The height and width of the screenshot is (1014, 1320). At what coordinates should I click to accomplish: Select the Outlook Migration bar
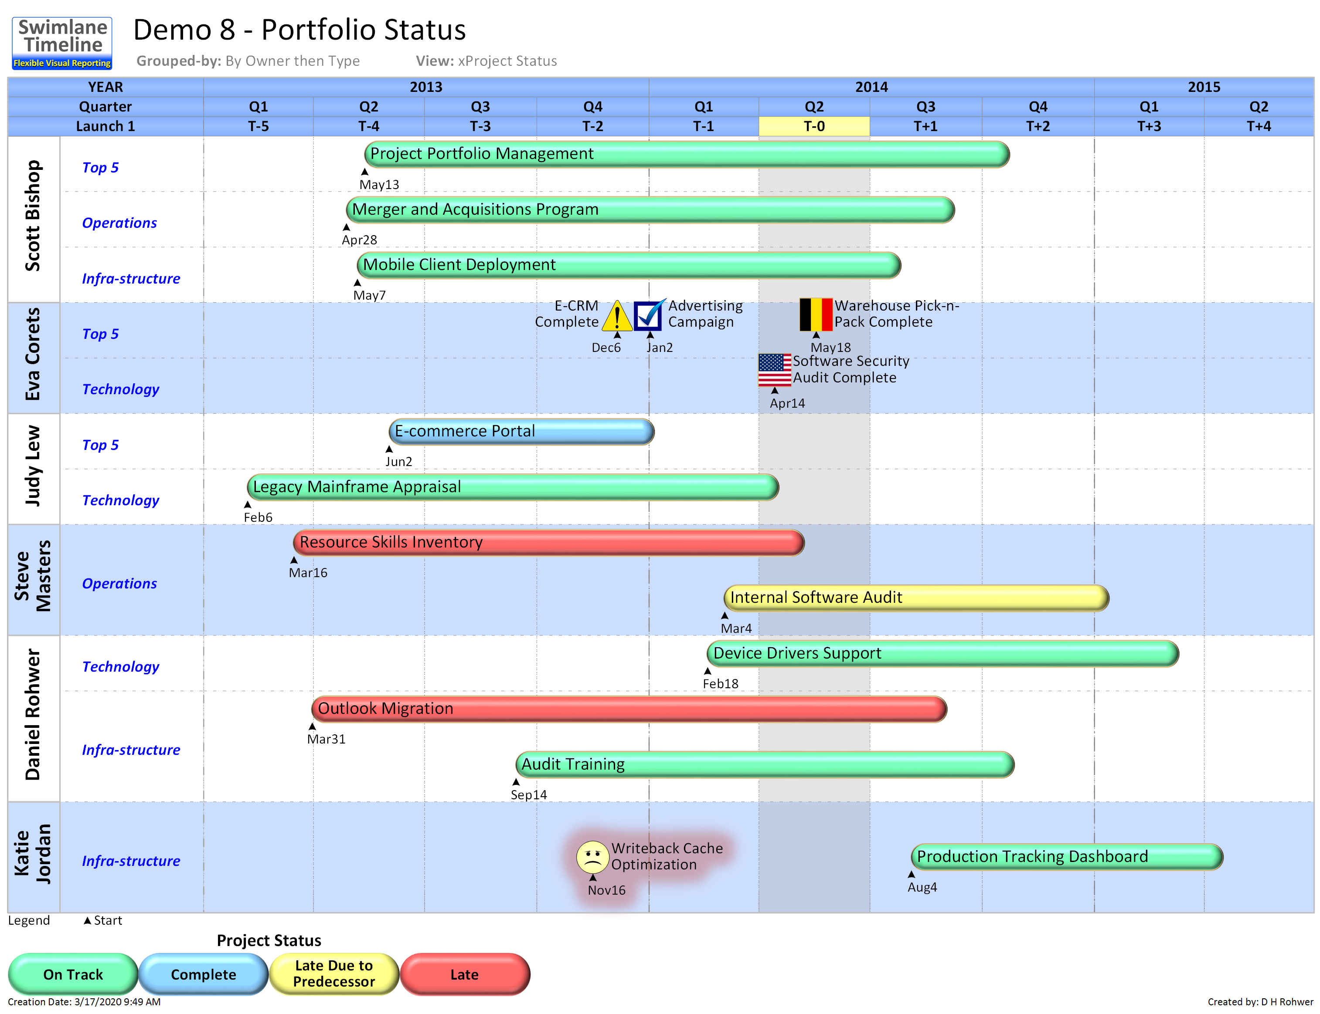[x=629, y=709]
